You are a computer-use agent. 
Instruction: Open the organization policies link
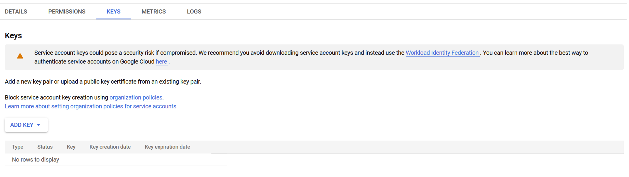[x=136, y=97]
